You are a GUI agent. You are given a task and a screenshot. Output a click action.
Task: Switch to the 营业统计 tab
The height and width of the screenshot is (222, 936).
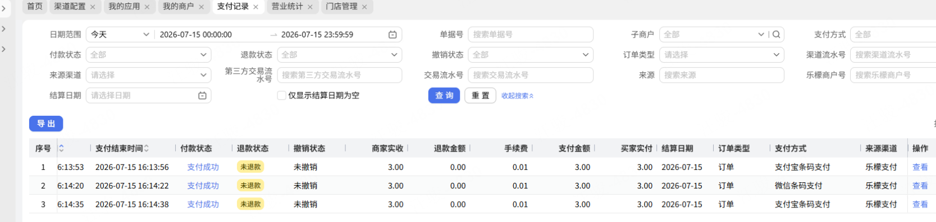tap(287, 6)
